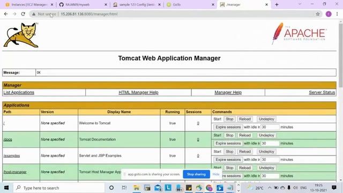Close the /manager browser tab
The width and height of the screenshot is (343, 193).
(x=266, y=5)
